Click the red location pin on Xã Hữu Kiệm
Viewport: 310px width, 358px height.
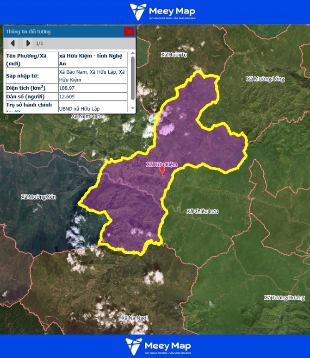pyautogui.click(x=162, y=170)
